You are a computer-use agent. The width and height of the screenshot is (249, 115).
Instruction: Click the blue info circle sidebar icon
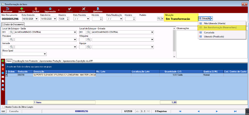point(3,73)
